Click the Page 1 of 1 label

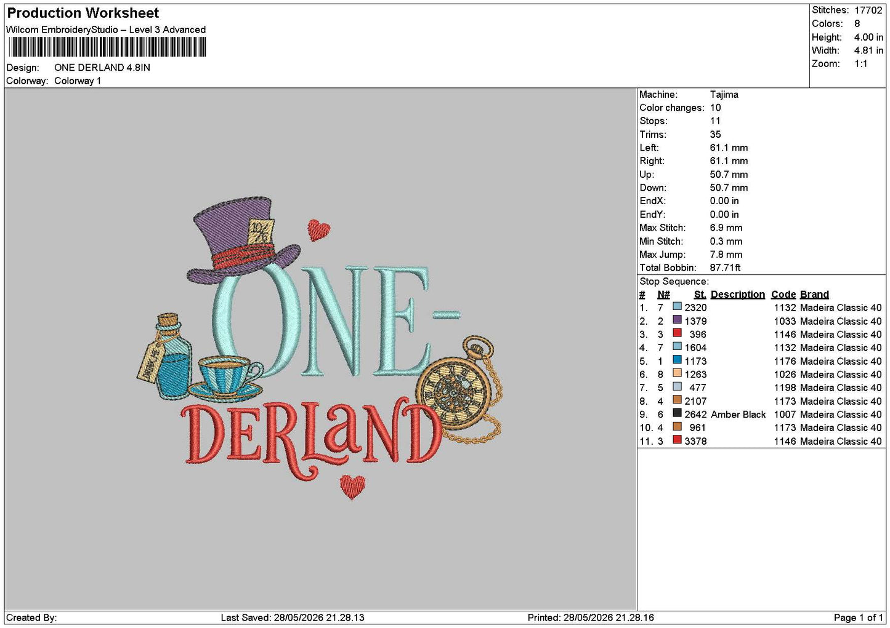pos(858,618)
